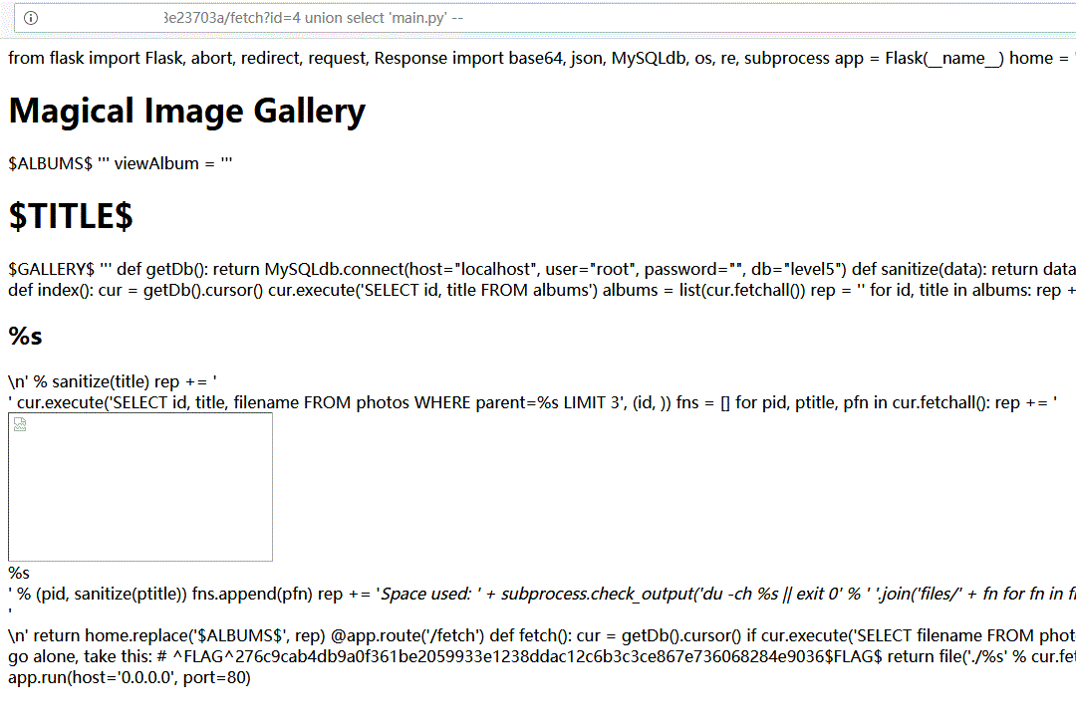
Task: Click the Magical Image Gallery heading
Action: [x=186, y=111]
